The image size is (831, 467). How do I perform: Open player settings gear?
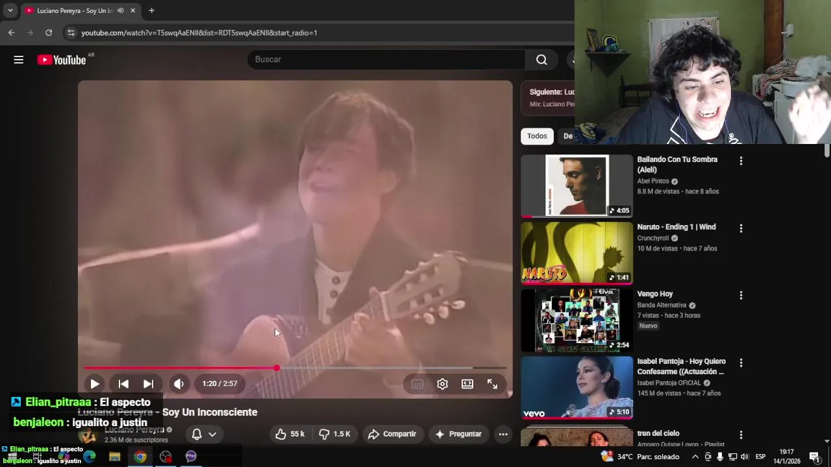[442, 384]
